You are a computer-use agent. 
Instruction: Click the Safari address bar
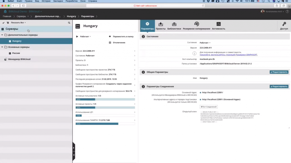[145, 6]
